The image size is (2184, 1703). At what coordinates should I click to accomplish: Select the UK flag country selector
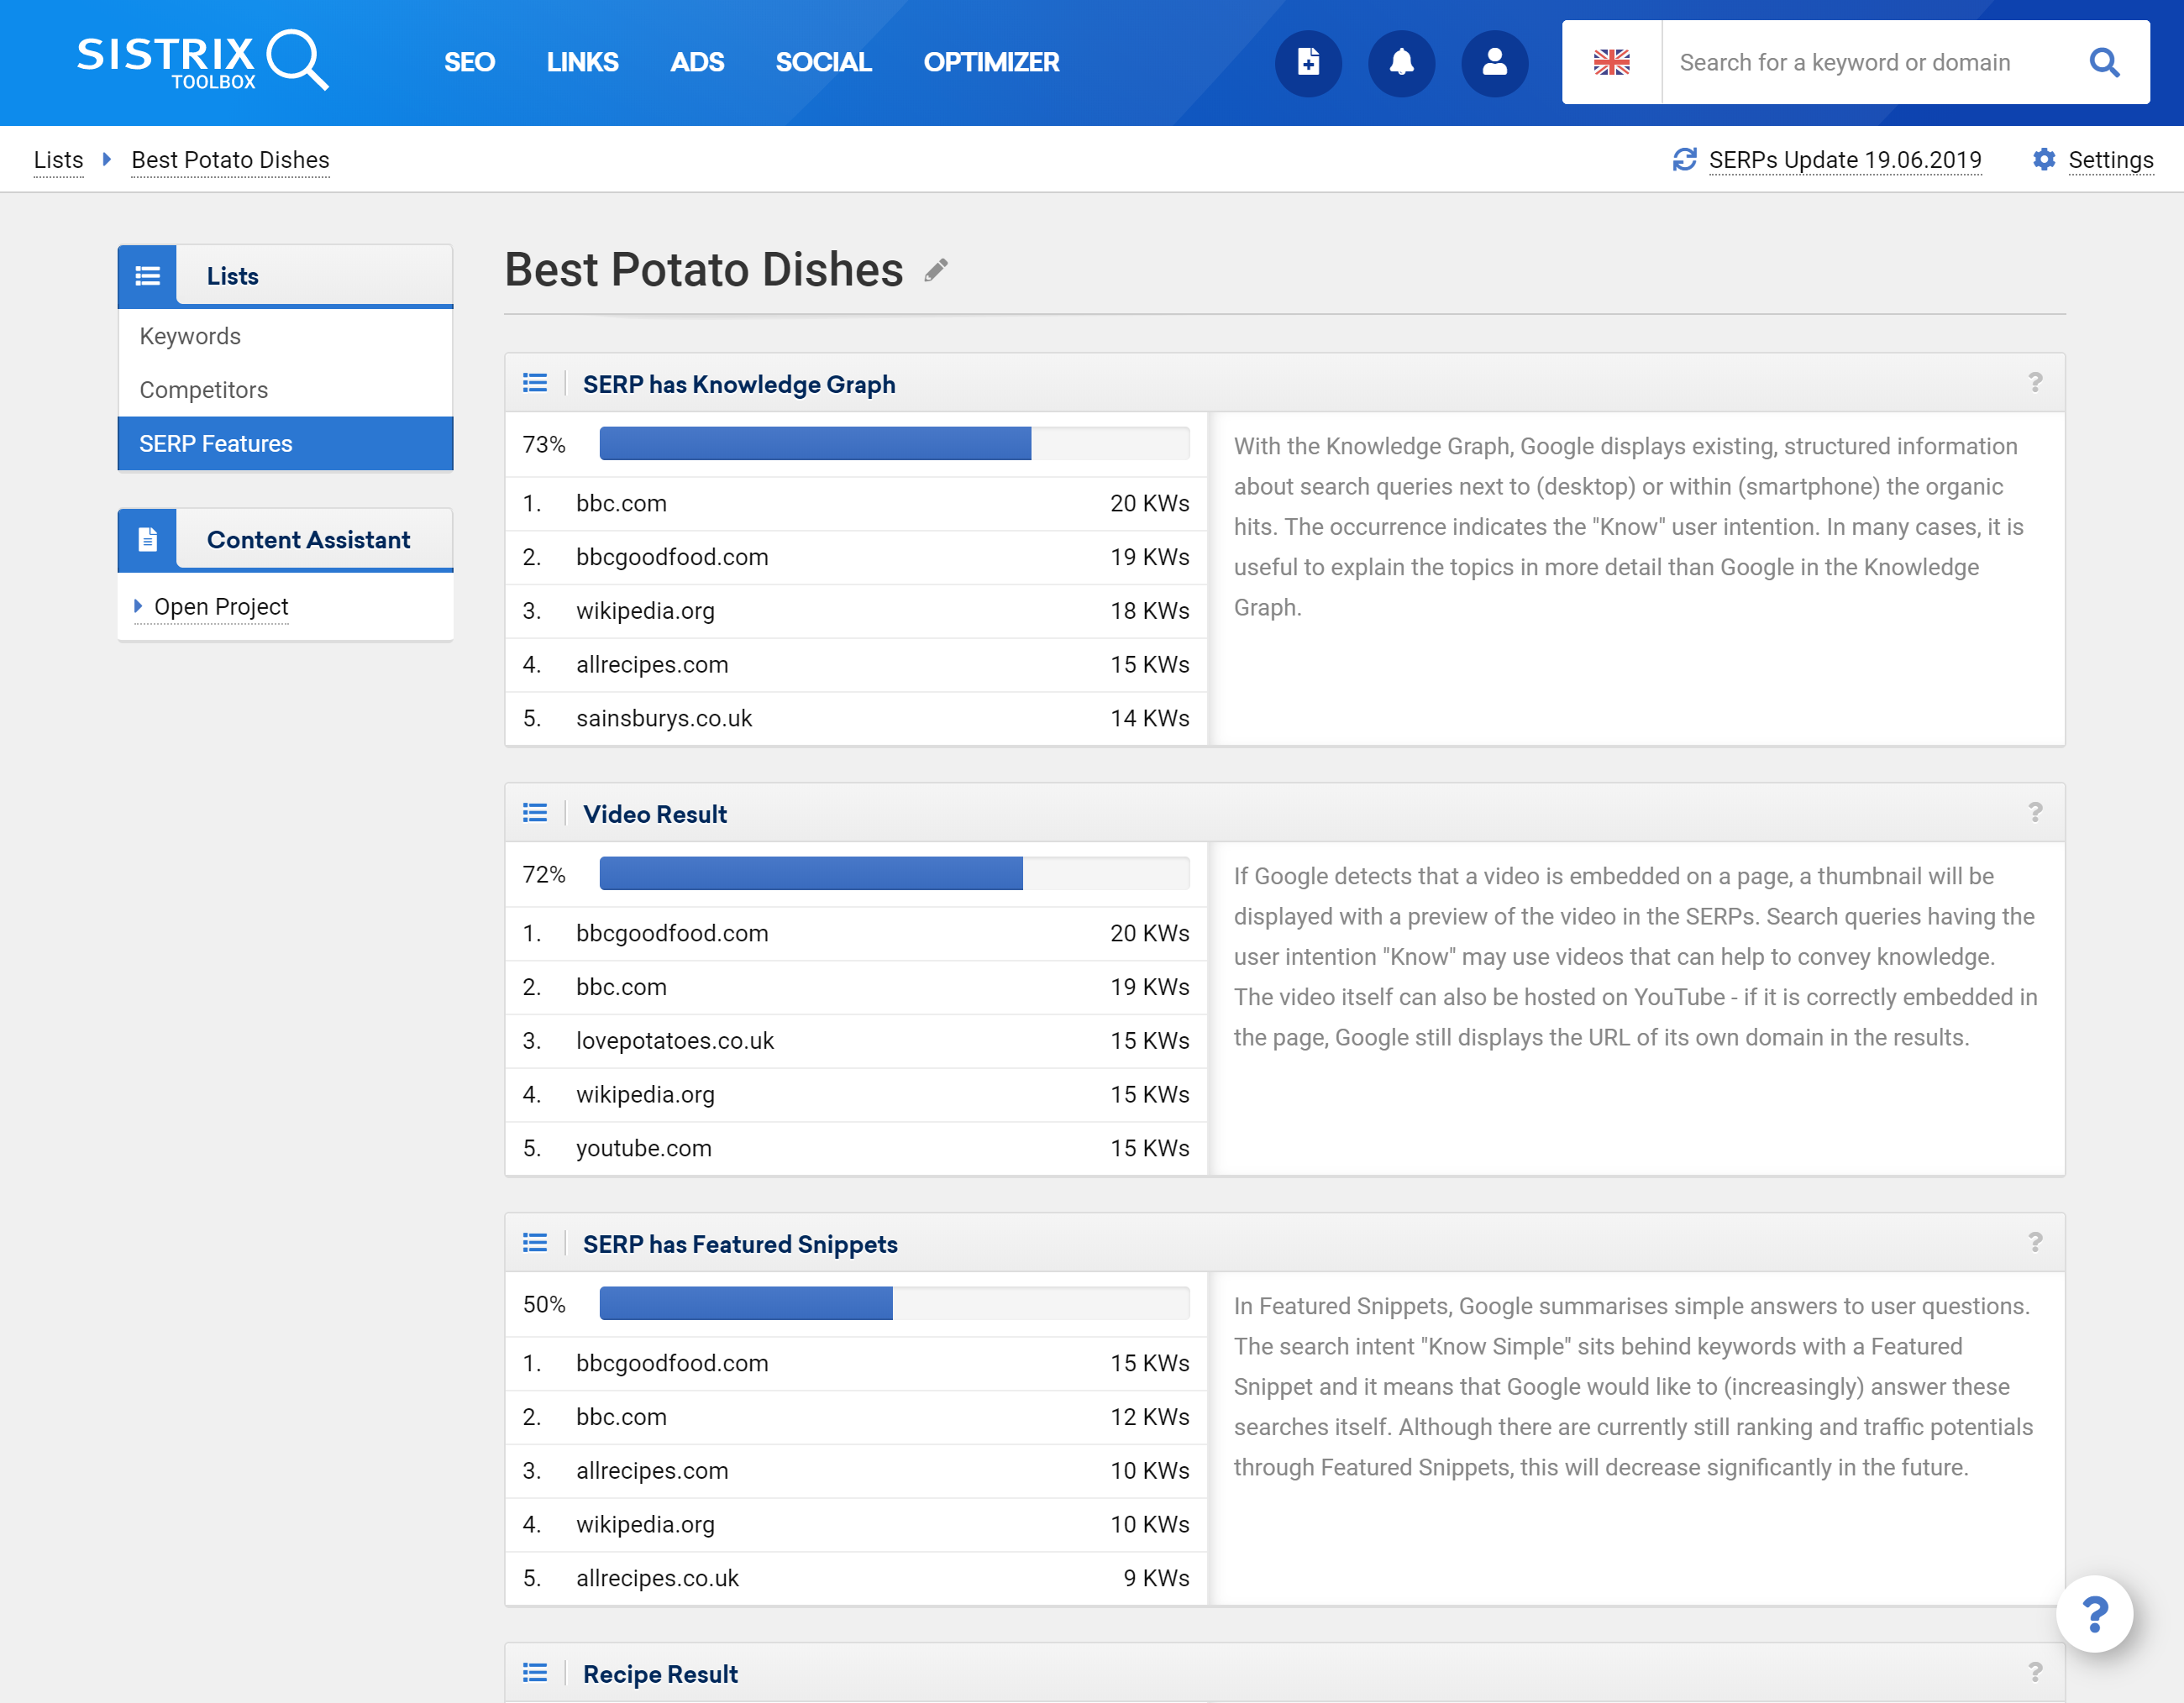pyautogui.click(x=1611, y=62)
